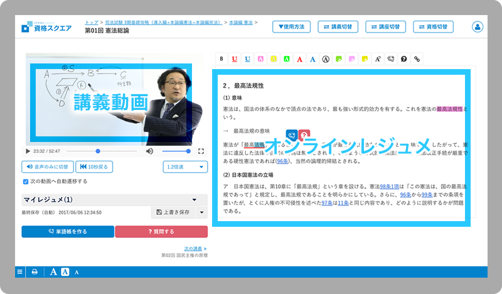Click the help question mark toolbar icon
The width and height of the screenshot is (502, 294).
pos(403,58)
